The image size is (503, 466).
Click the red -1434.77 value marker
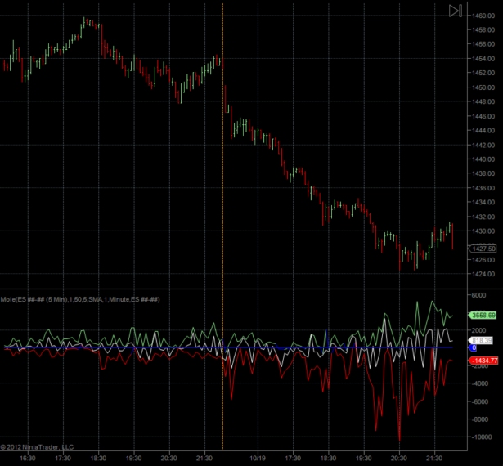tap(483, 361)
